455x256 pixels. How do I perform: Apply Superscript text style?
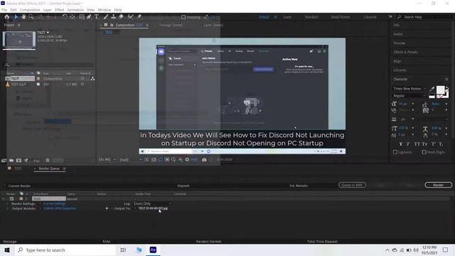433,144
